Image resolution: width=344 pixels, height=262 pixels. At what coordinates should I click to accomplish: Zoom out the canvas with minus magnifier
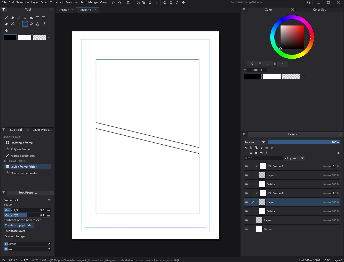[x=128, y=3]
